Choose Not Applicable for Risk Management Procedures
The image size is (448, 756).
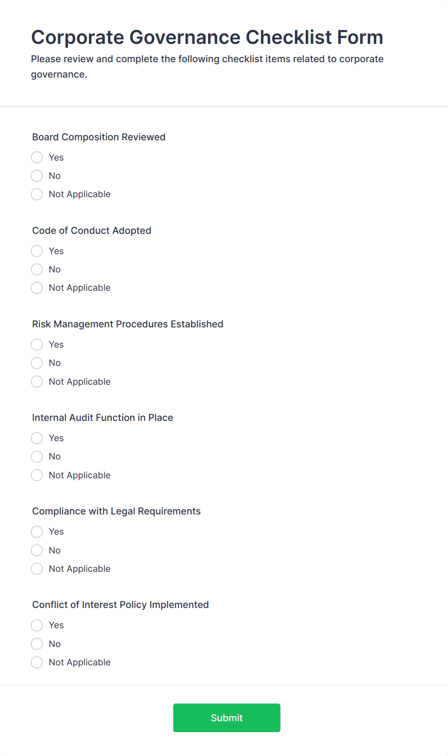click(37, 382)
